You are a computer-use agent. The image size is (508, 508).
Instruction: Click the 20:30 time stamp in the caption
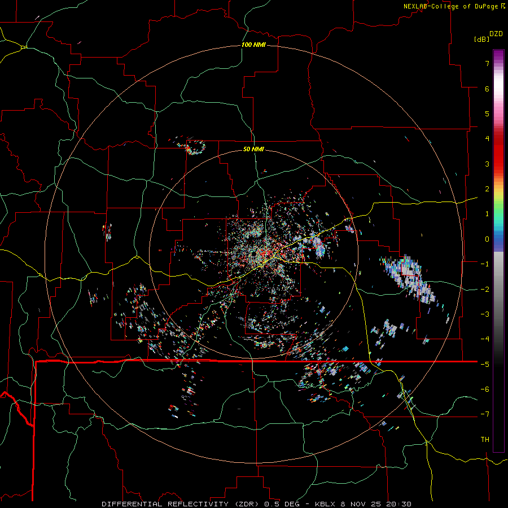(400, 504)
